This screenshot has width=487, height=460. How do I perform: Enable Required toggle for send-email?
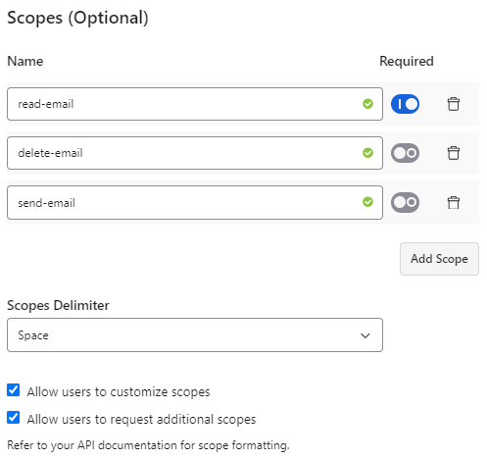click(405, 202)
